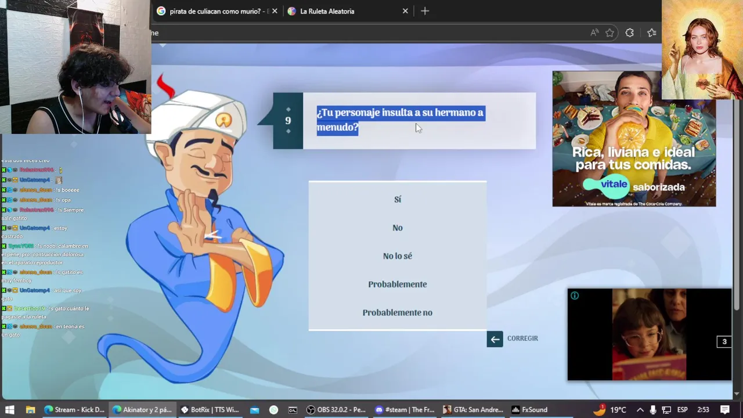Switch to the "Akinator y 2 pá..." Edge window
Screen dimensions: 743x418
142,409
